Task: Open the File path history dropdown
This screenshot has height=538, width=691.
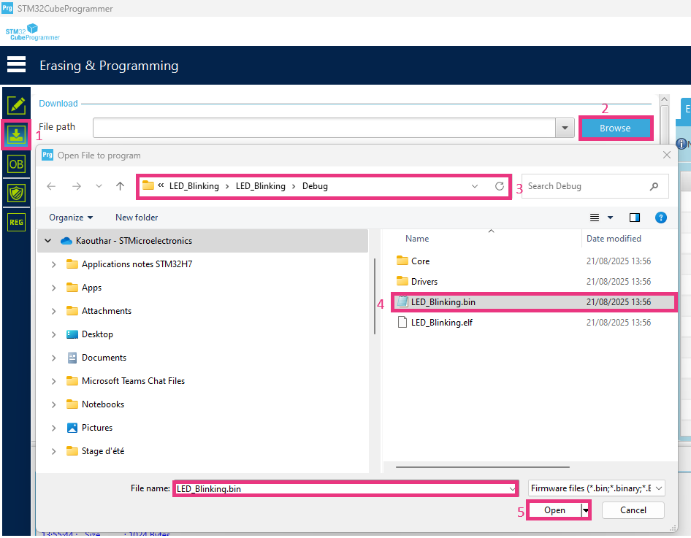Action: click(565, 127)
